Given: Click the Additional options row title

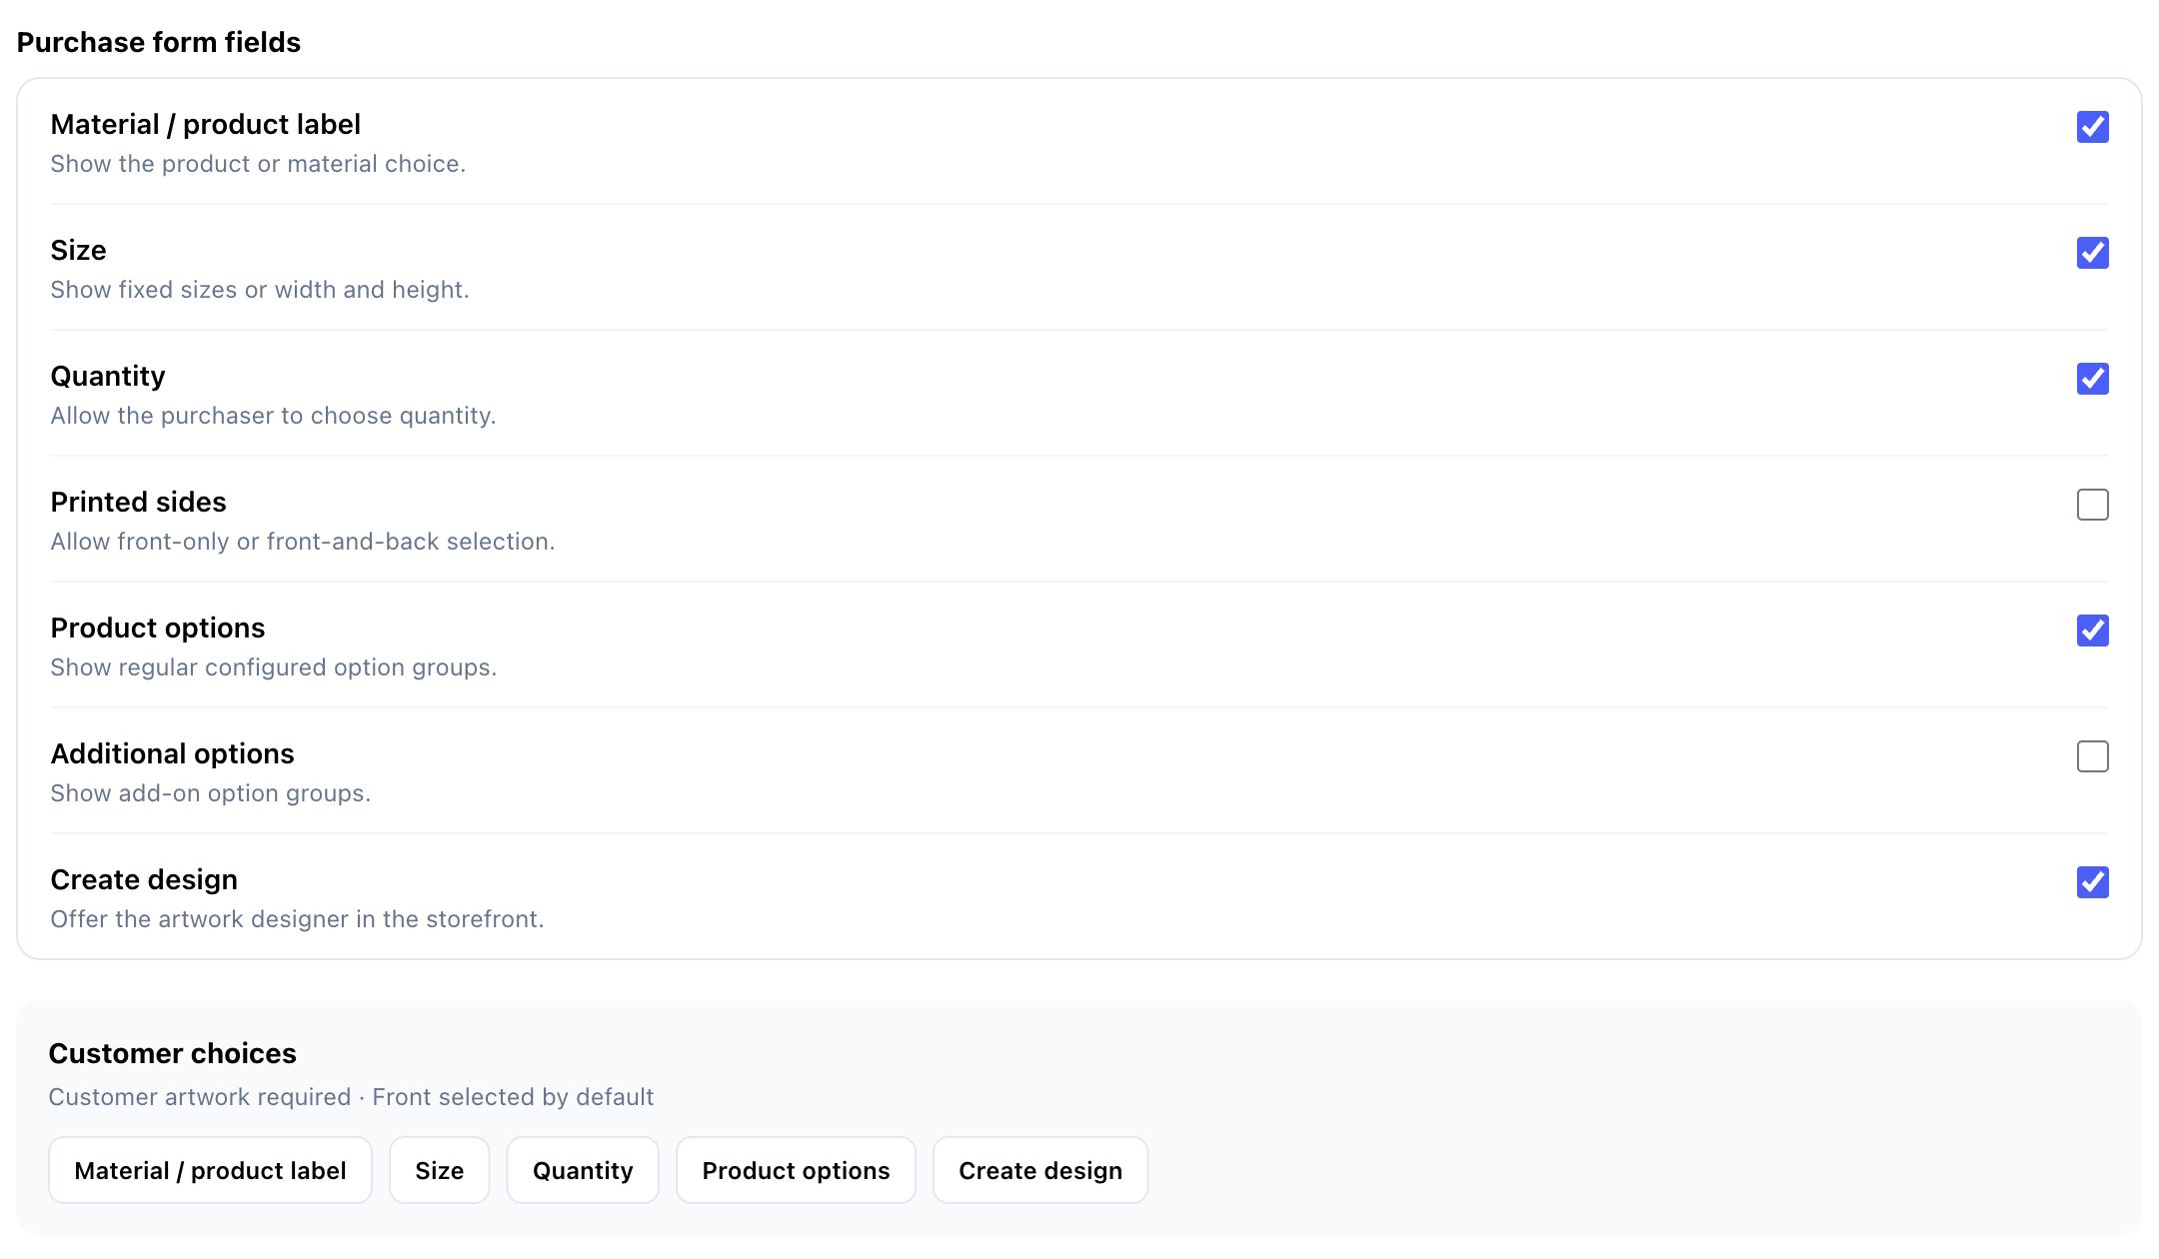Looking at the screenshot, I should click(x=173, y=753).
